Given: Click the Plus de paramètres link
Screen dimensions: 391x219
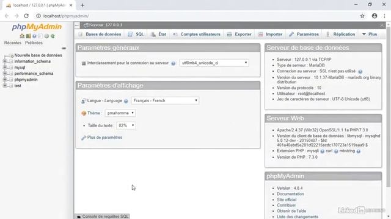Looking at the screenshot, I should [104, 137].
